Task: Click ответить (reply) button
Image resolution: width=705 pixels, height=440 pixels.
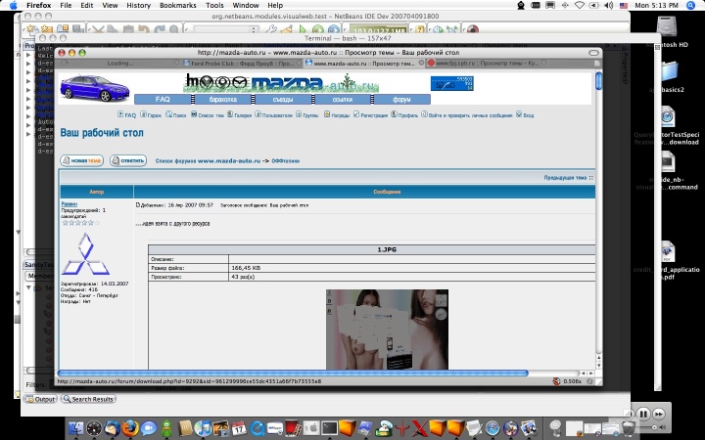Action: point(128,160)
